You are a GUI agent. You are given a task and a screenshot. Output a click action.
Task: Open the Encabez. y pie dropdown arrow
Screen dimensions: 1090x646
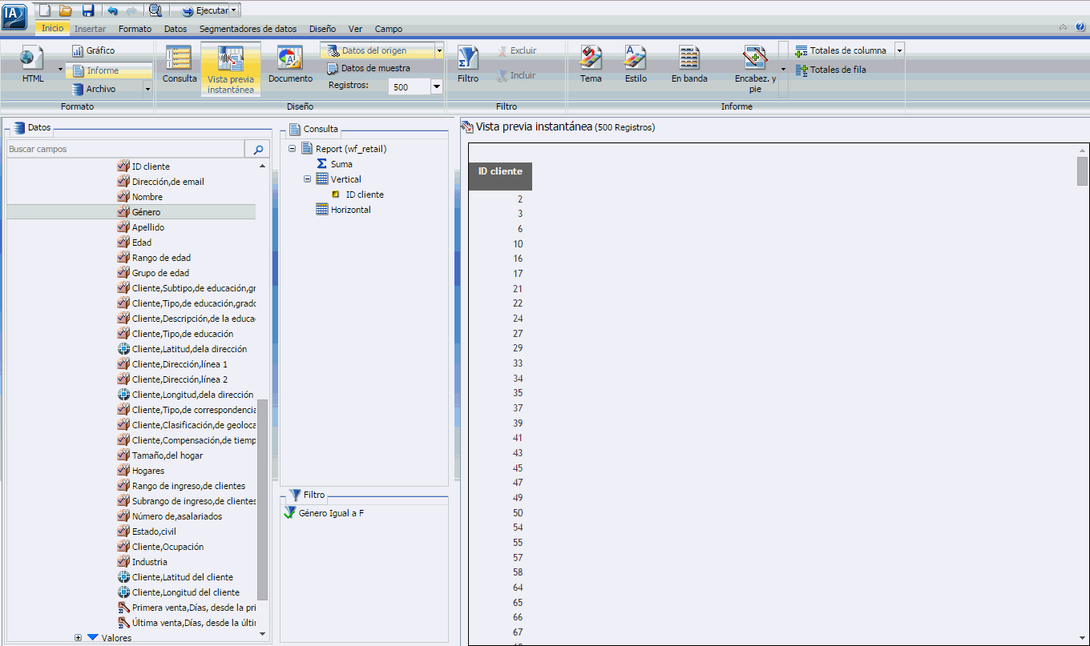[783, 70]
